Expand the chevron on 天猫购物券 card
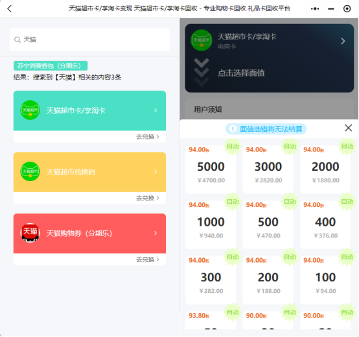Image resolution: width=359 pixels, height=337 pixels. point(156,233)
